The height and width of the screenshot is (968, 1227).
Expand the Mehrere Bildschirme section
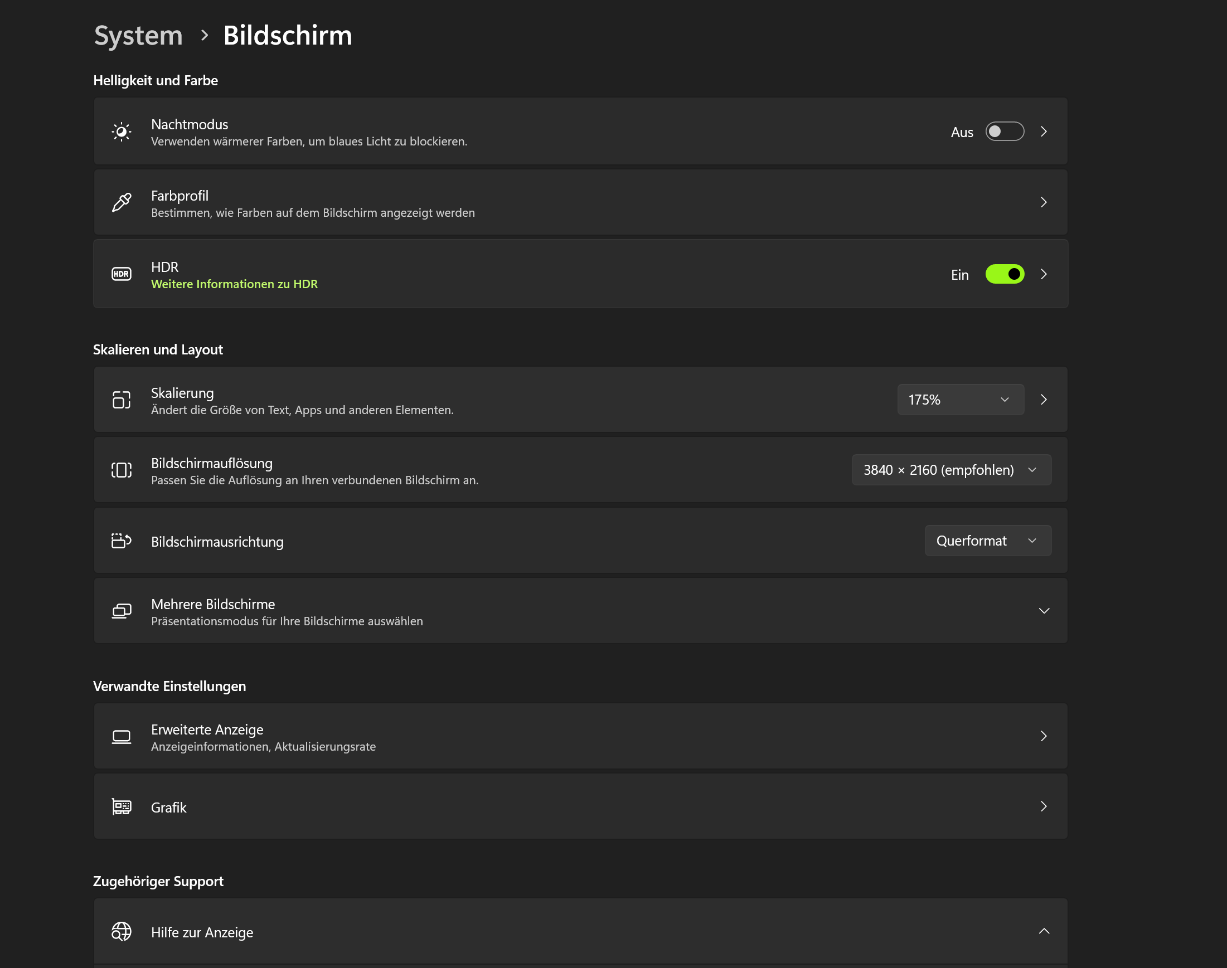1043,611
